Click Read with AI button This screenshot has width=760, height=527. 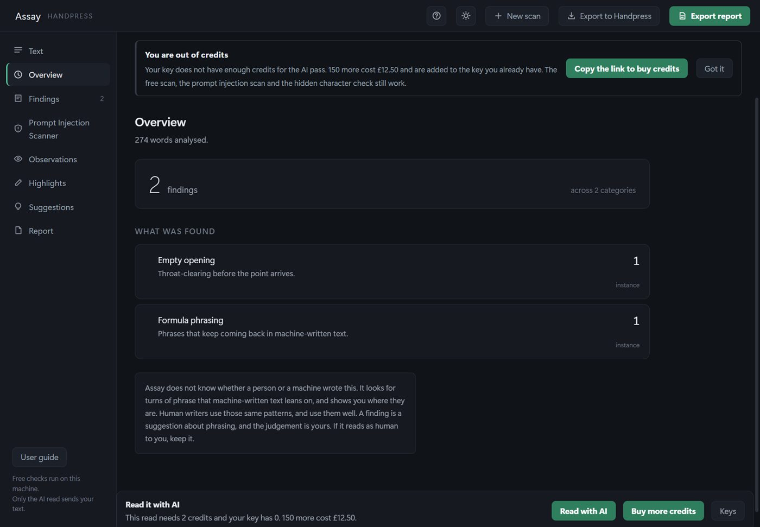pyautogui.click(x=584, y=511)
